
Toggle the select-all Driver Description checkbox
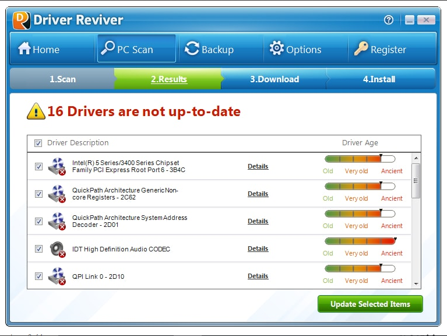[x=38, y=143]
